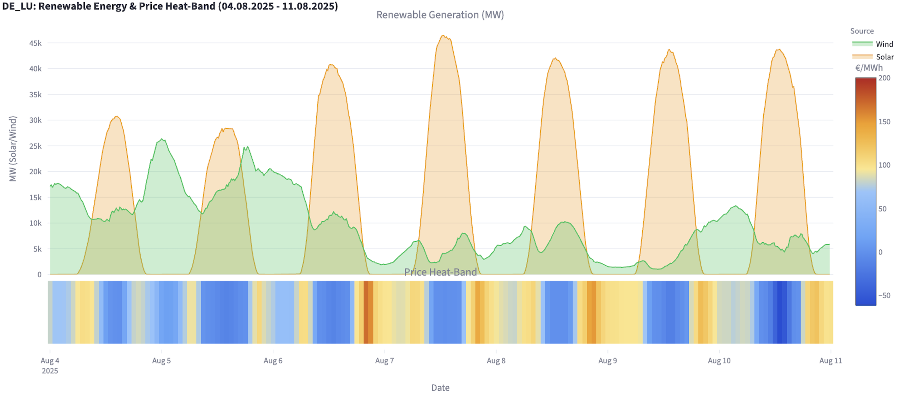This screenshot has height=396, width=901.
Task: Click the orange Solar legend swatch
Action: coord(862,56)
